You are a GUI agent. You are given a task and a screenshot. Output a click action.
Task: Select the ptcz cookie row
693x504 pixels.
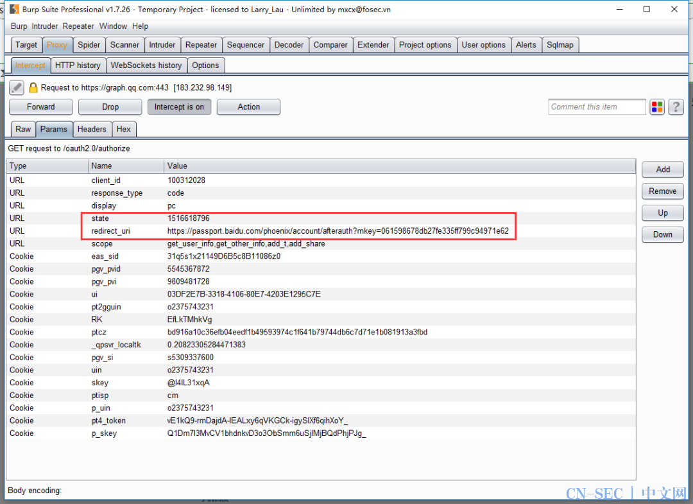(x=321, y=332)
